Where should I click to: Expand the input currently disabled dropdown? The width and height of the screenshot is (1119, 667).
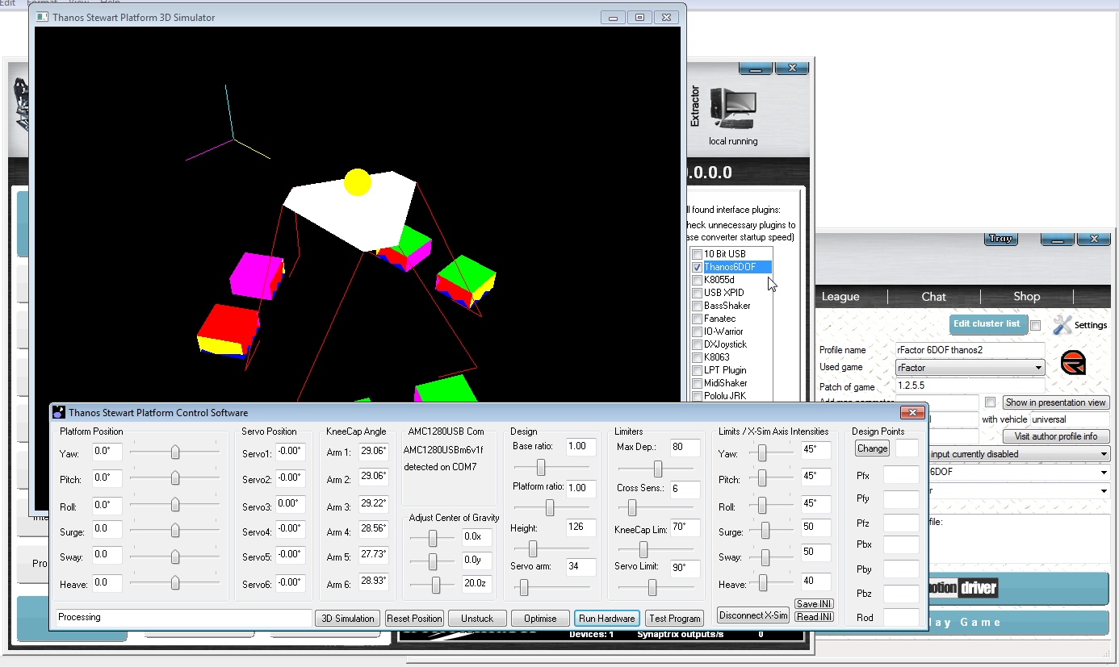click(x=1104, y=453)
